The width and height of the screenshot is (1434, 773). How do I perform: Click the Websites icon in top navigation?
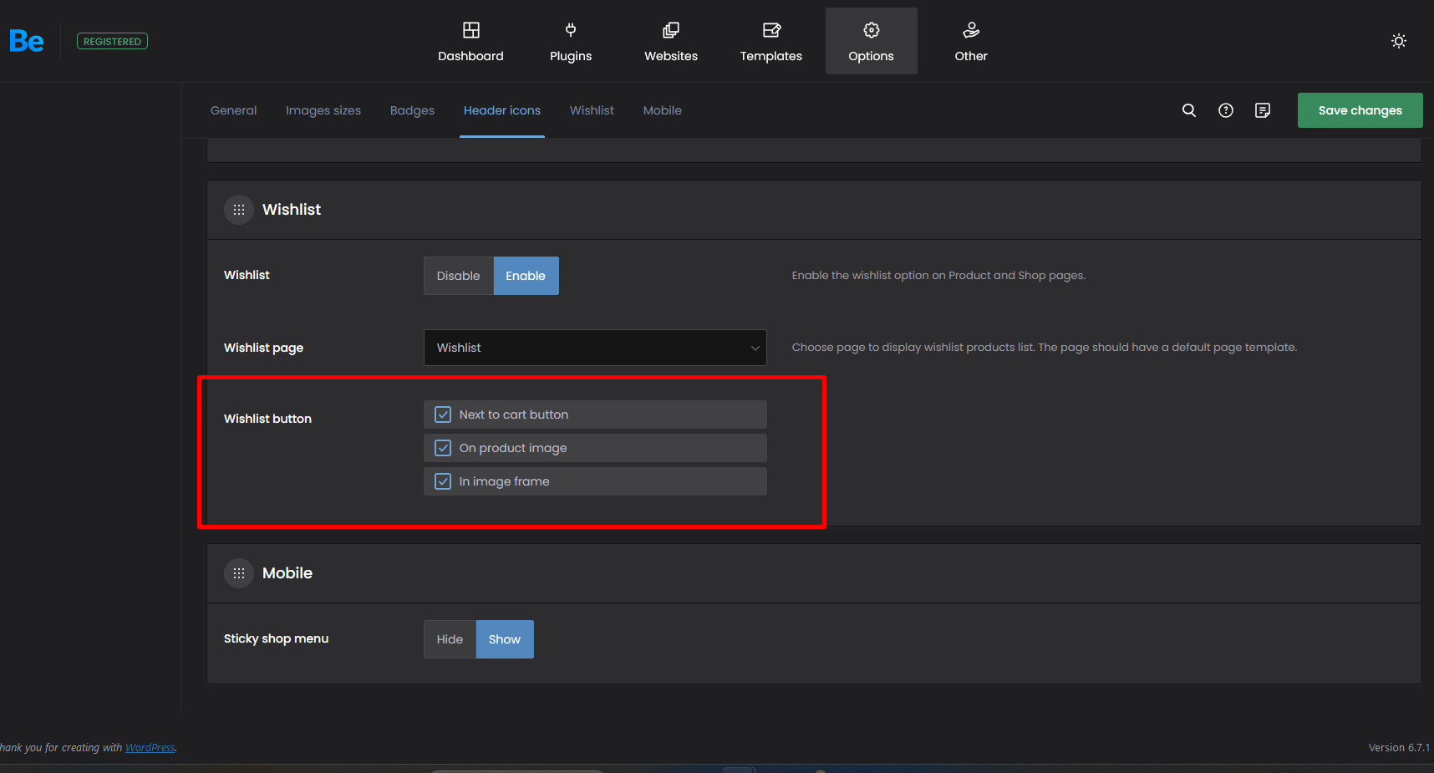(671, 30)
